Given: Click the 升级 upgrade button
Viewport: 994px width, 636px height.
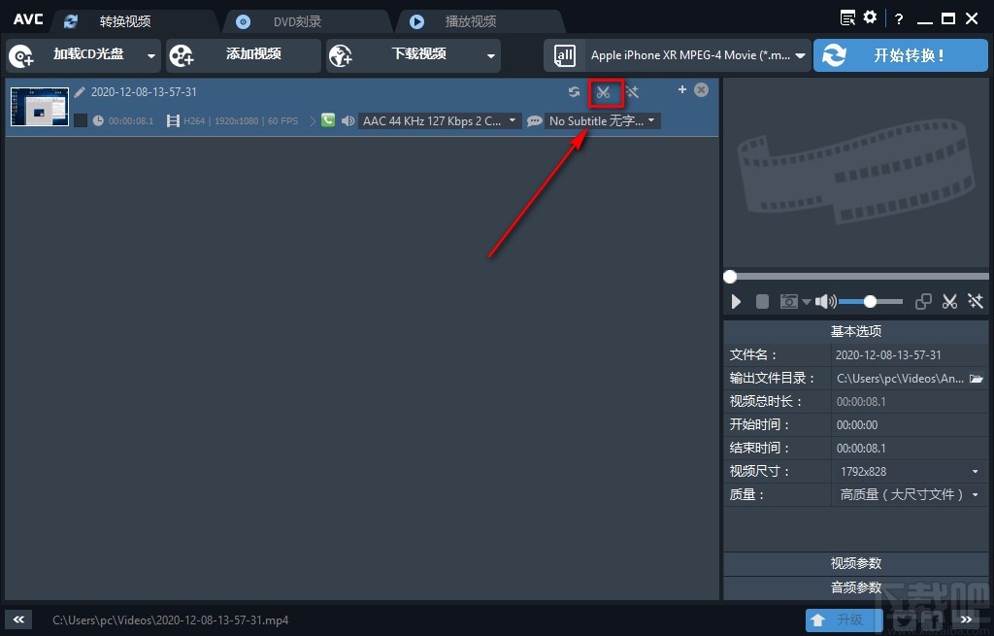Looking at the screenshot, I should (x=844, y=619).
